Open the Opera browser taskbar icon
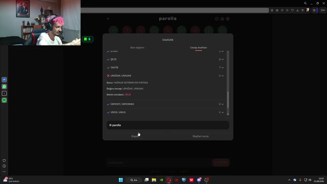Screen dimensions: 327x184 pos(169,180)
